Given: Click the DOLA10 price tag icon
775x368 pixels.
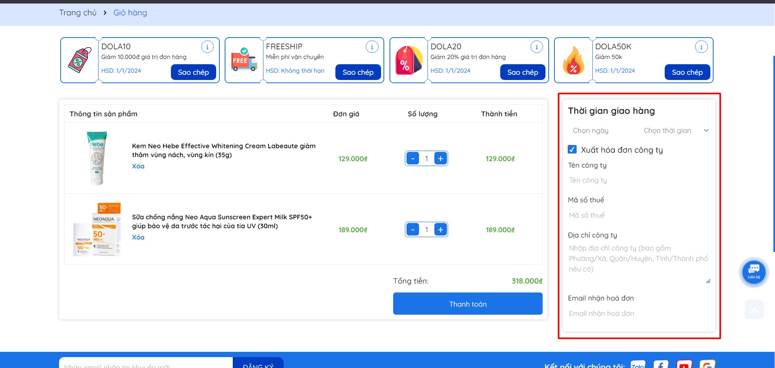Looking at the screenshot, I should click(80, 60).
